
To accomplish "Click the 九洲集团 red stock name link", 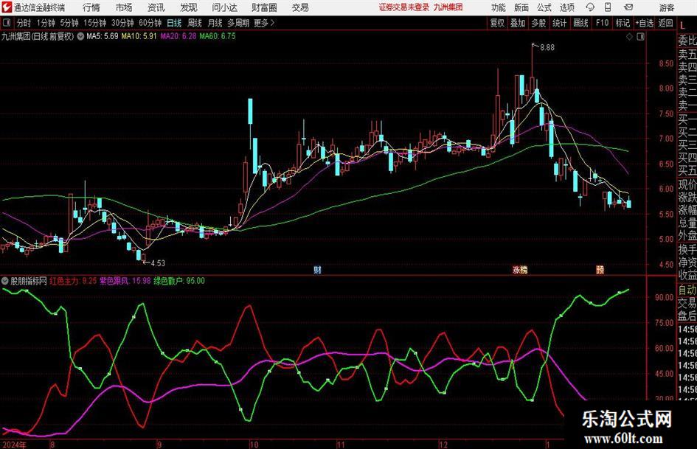I will pos(448,7).
